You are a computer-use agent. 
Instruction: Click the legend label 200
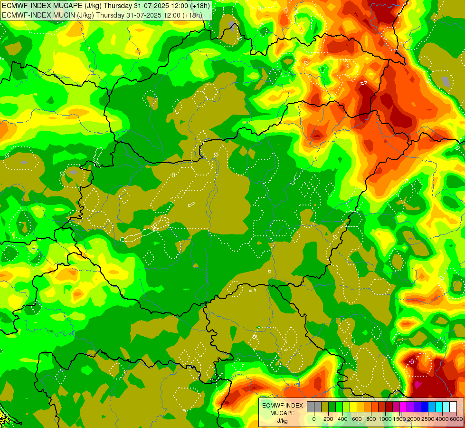pos(328,419)
